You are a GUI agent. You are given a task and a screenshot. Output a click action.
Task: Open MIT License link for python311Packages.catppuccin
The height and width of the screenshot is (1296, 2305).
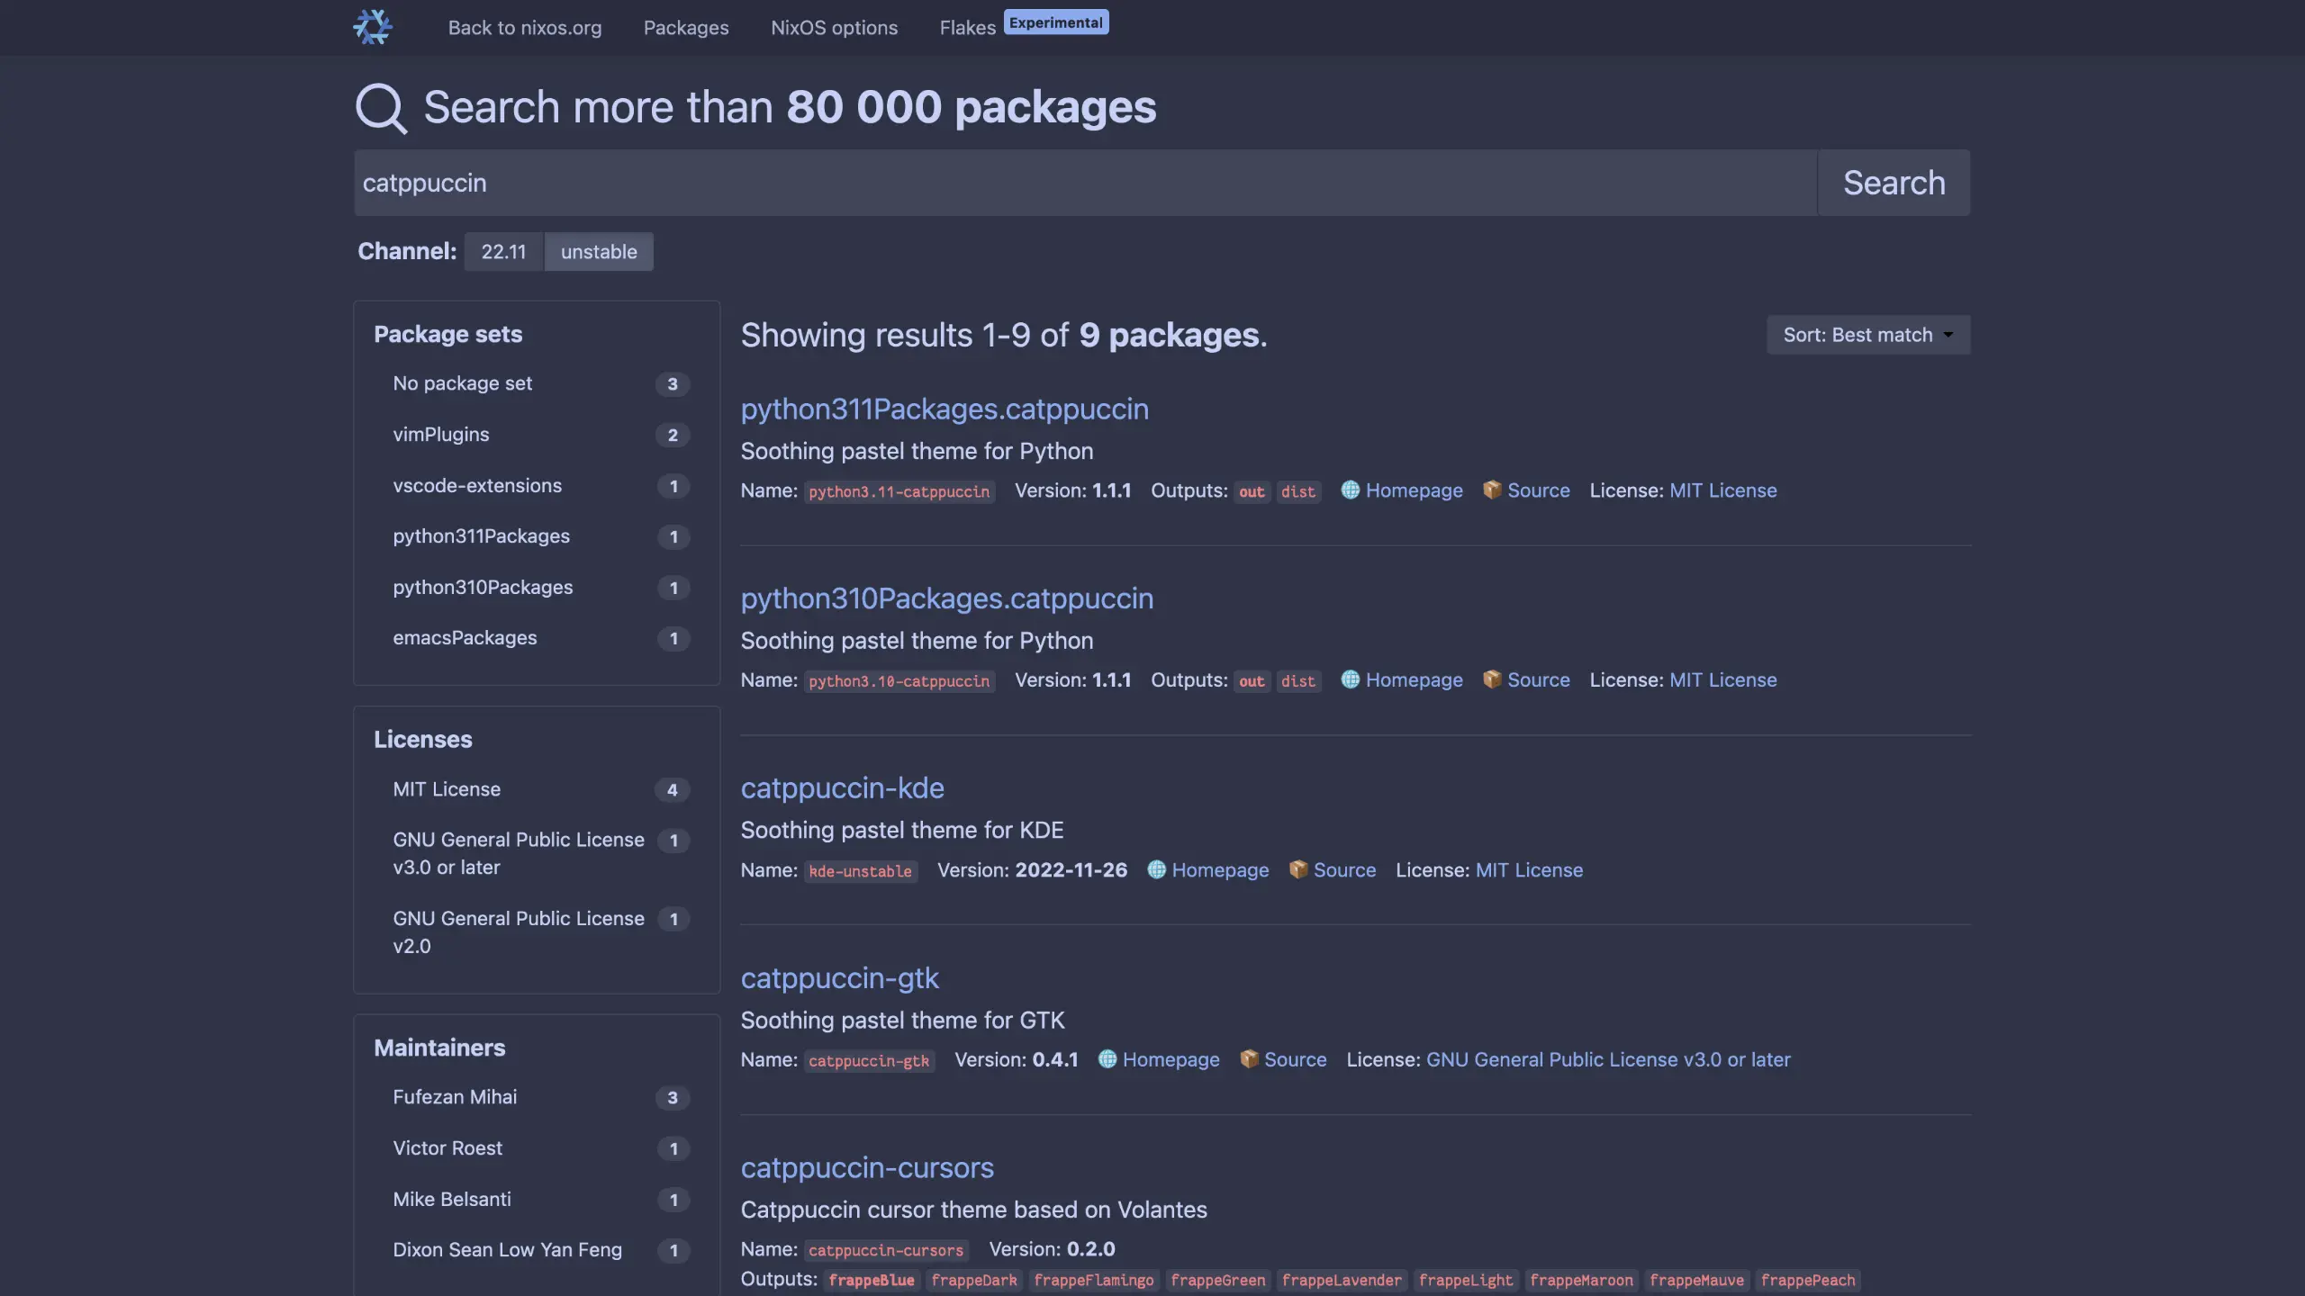[1723, 490]
